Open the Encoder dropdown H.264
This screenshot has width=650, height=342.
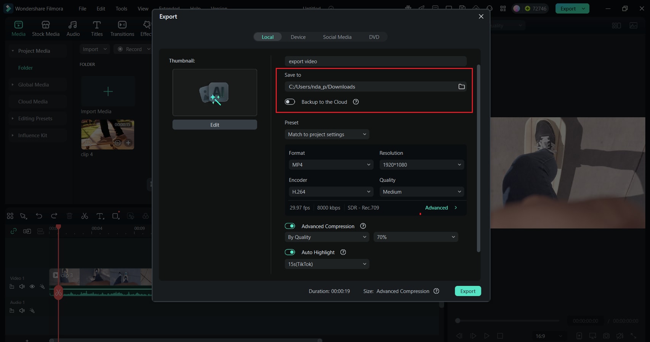[331, 192]
